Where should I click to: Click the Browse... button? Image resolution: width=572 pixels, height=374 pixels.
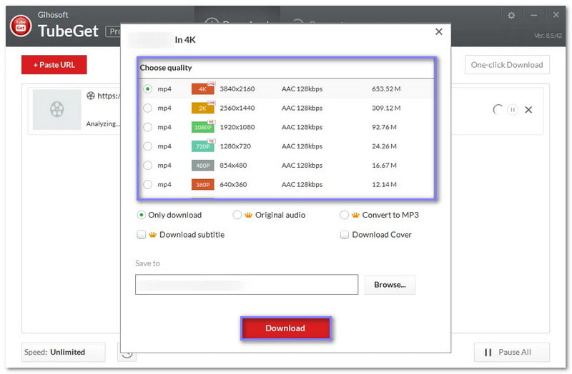pyautogui.click(x=390, y=285)
